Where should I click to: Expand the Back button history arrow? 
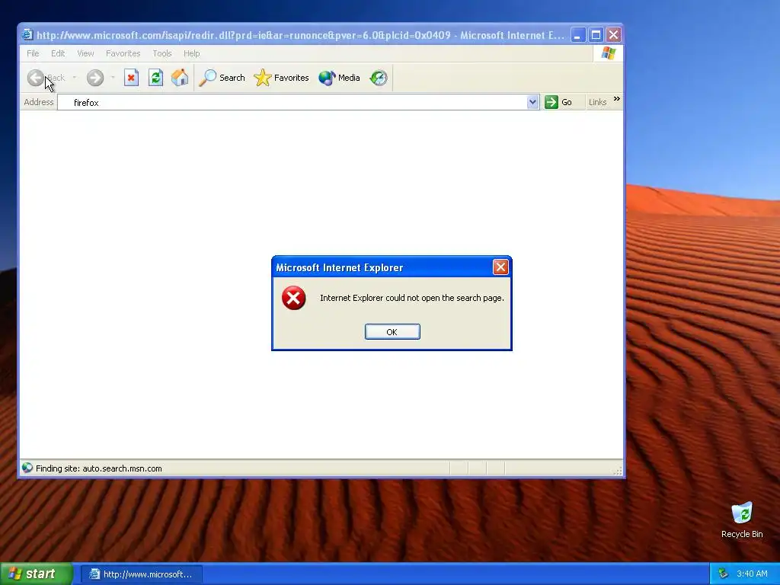74,78
